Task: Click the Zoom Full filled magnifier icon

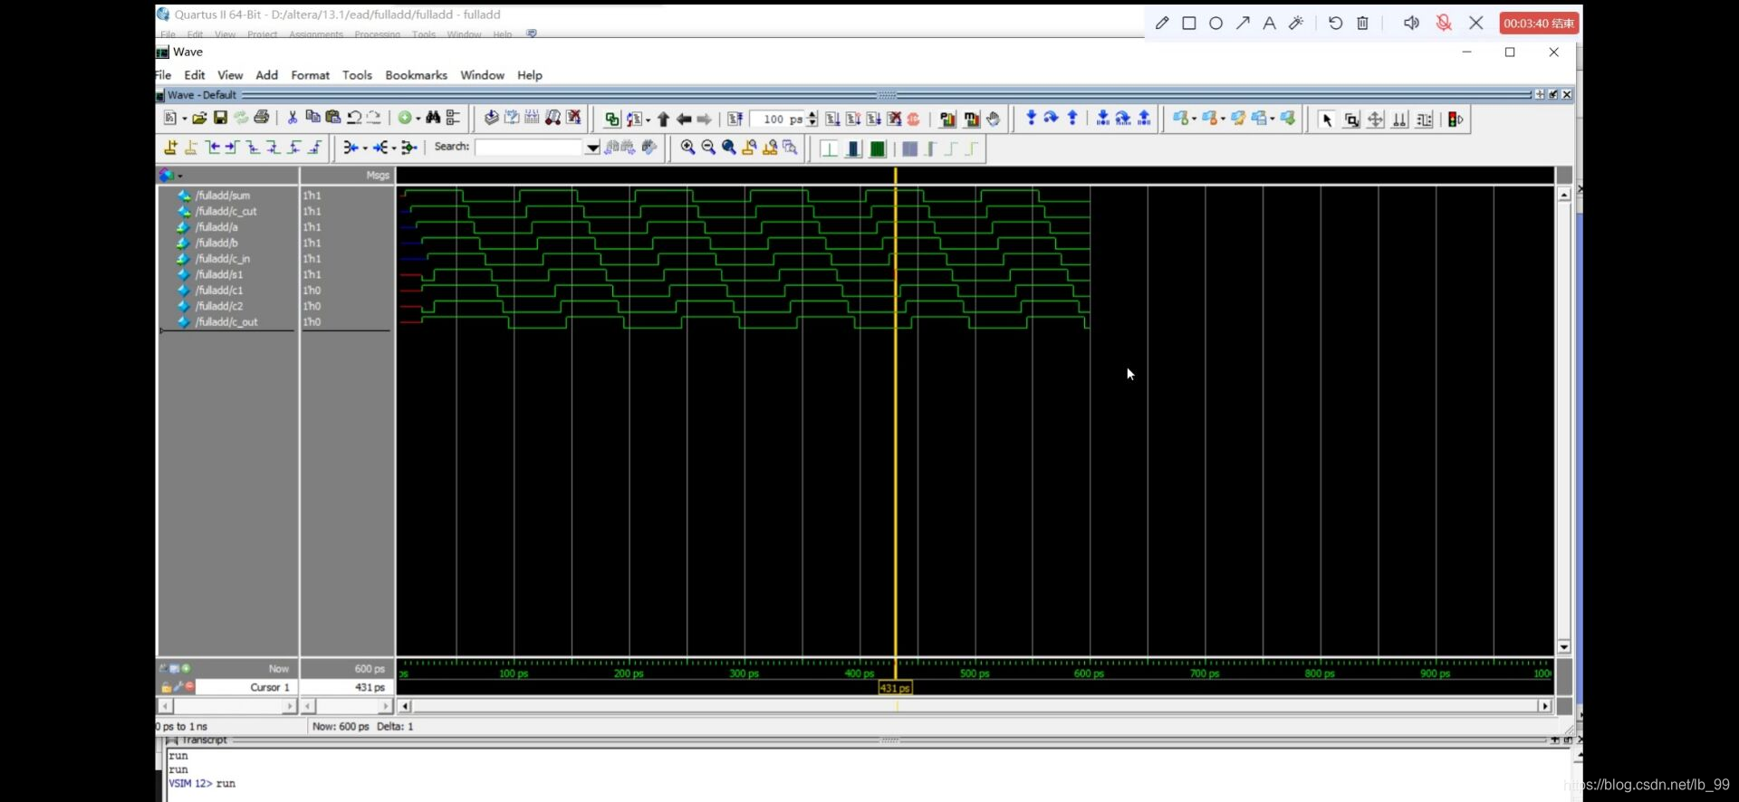Action: (x=729, y=148)
